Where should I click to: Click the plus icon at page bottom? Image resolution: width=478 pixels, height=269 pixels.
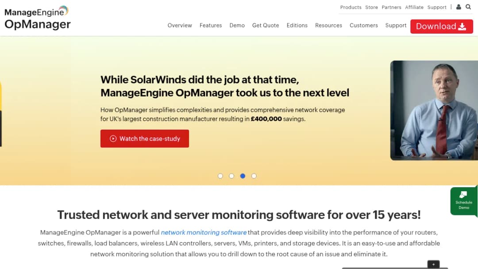(x=433, y=264)
